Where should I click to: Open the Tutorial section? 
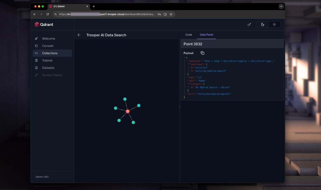pyautogui.click(x=47, y=60)
